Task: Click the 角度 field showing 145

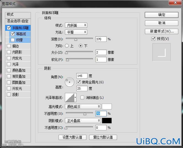Action: click(82, 76)
